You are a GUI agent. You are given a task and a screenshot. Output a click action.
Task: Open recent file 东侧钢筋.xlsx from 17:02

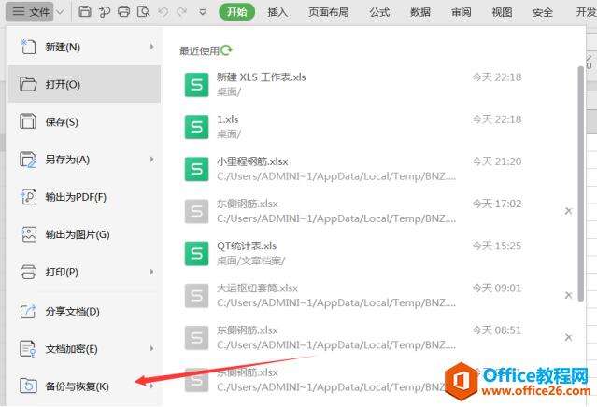pyautogui.click(x=377, y=211)
